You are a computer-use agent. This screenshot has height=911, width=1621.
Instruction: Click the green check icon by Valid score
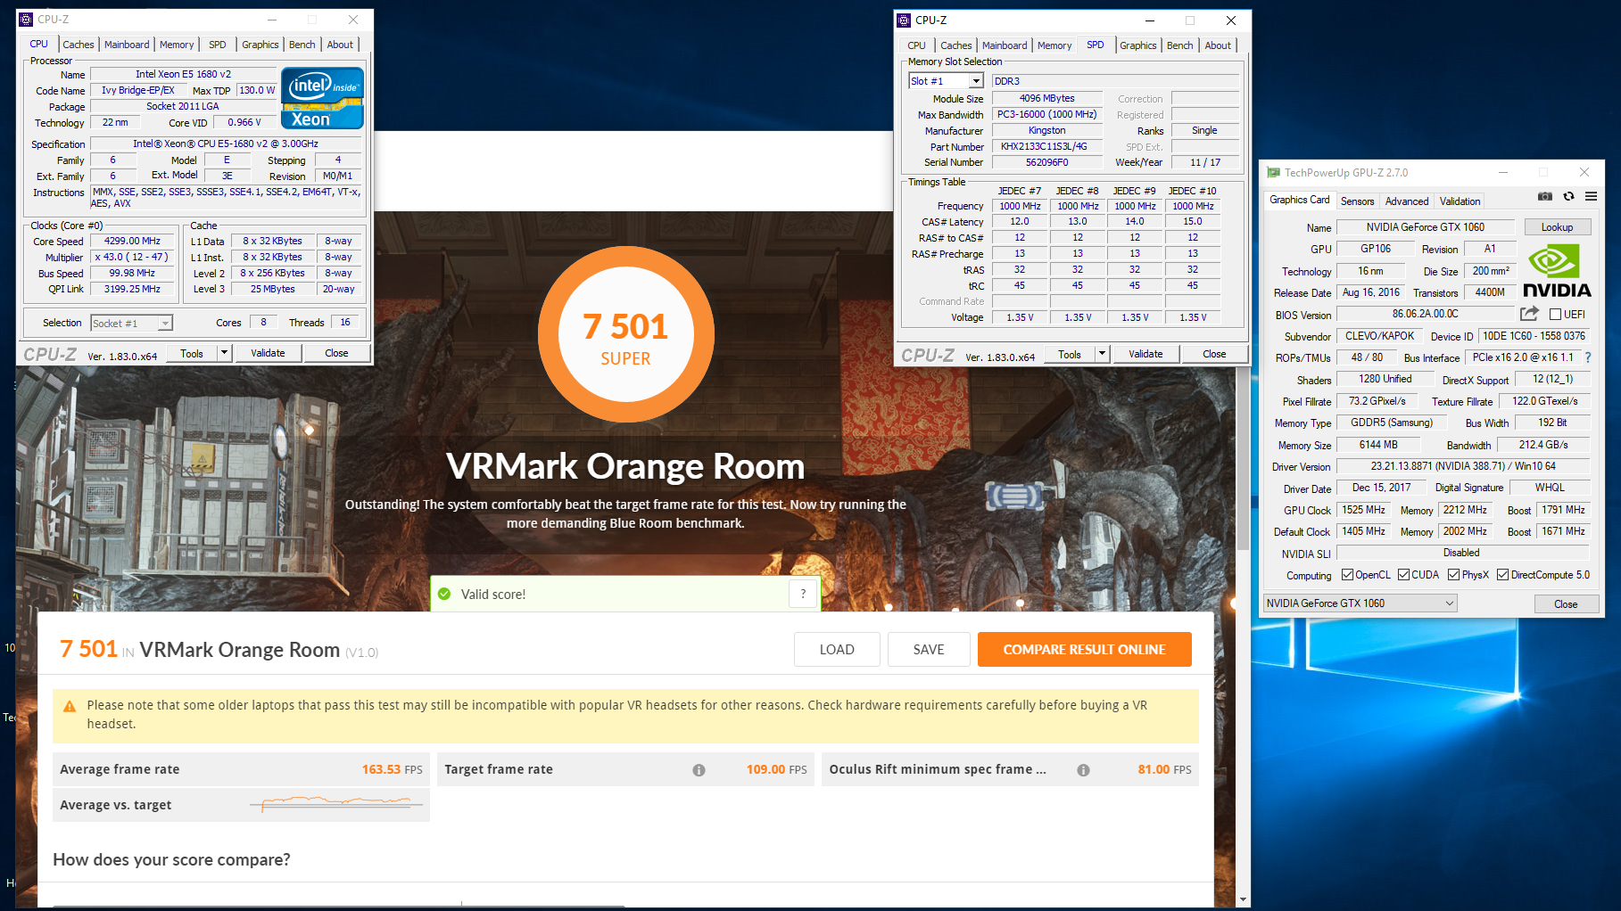(x=444, y=594)
